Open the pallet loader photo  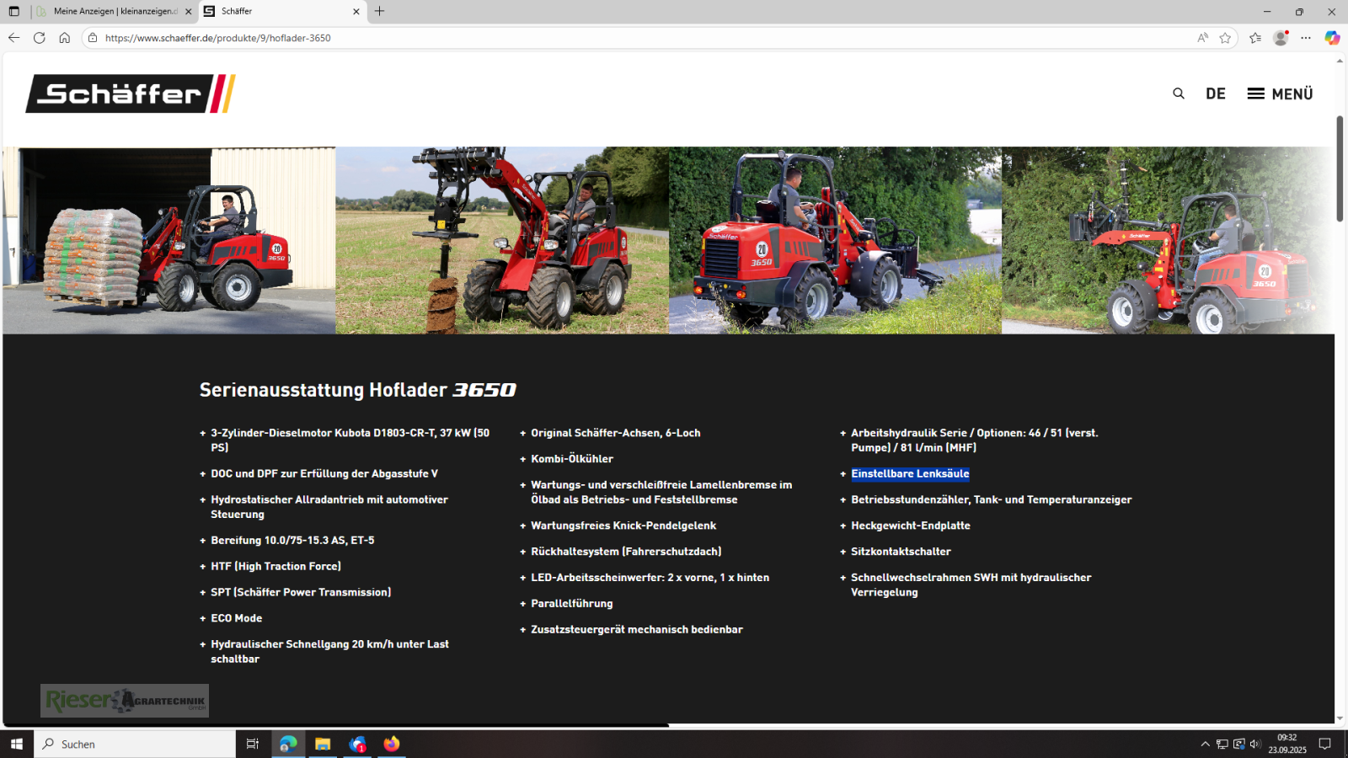point(168,241)
